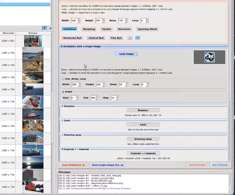
Task: Select the Parthenon temple thumbnail
Action: (x=33, y=138)
